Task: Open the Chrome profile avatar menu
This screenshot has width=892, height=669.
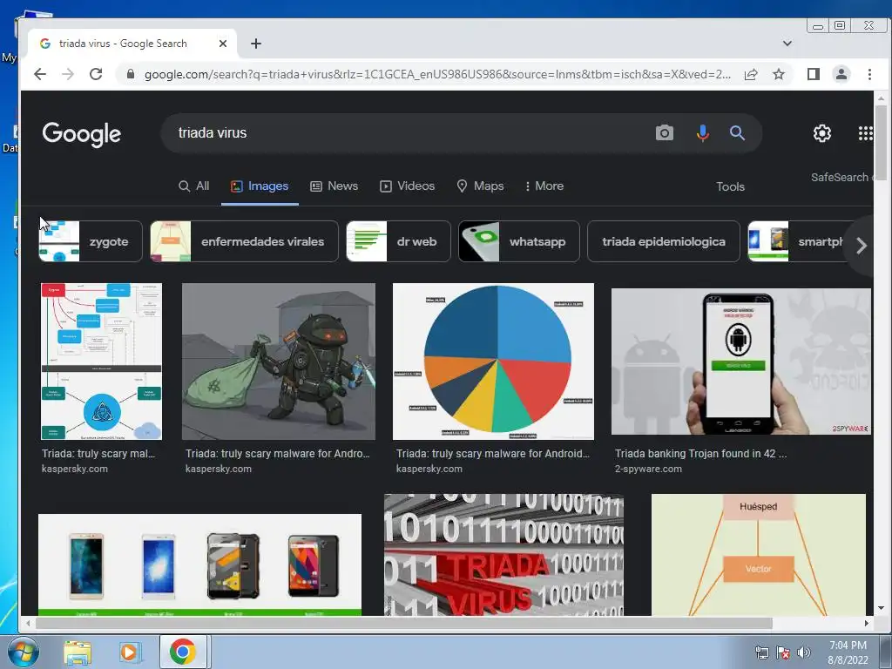Action: point(841,74)
